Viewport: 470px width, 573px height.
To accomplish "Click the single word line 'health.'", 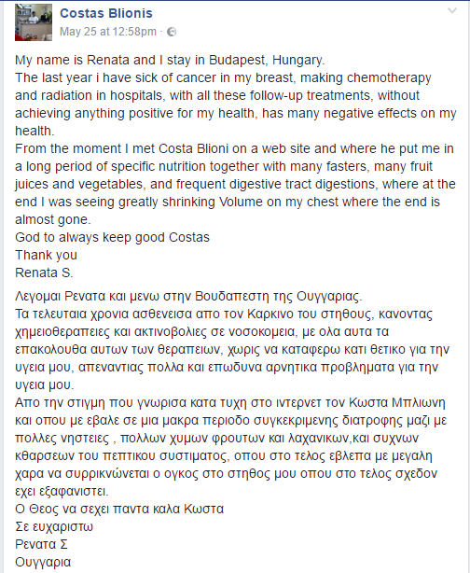I will [x=35, y=131].
